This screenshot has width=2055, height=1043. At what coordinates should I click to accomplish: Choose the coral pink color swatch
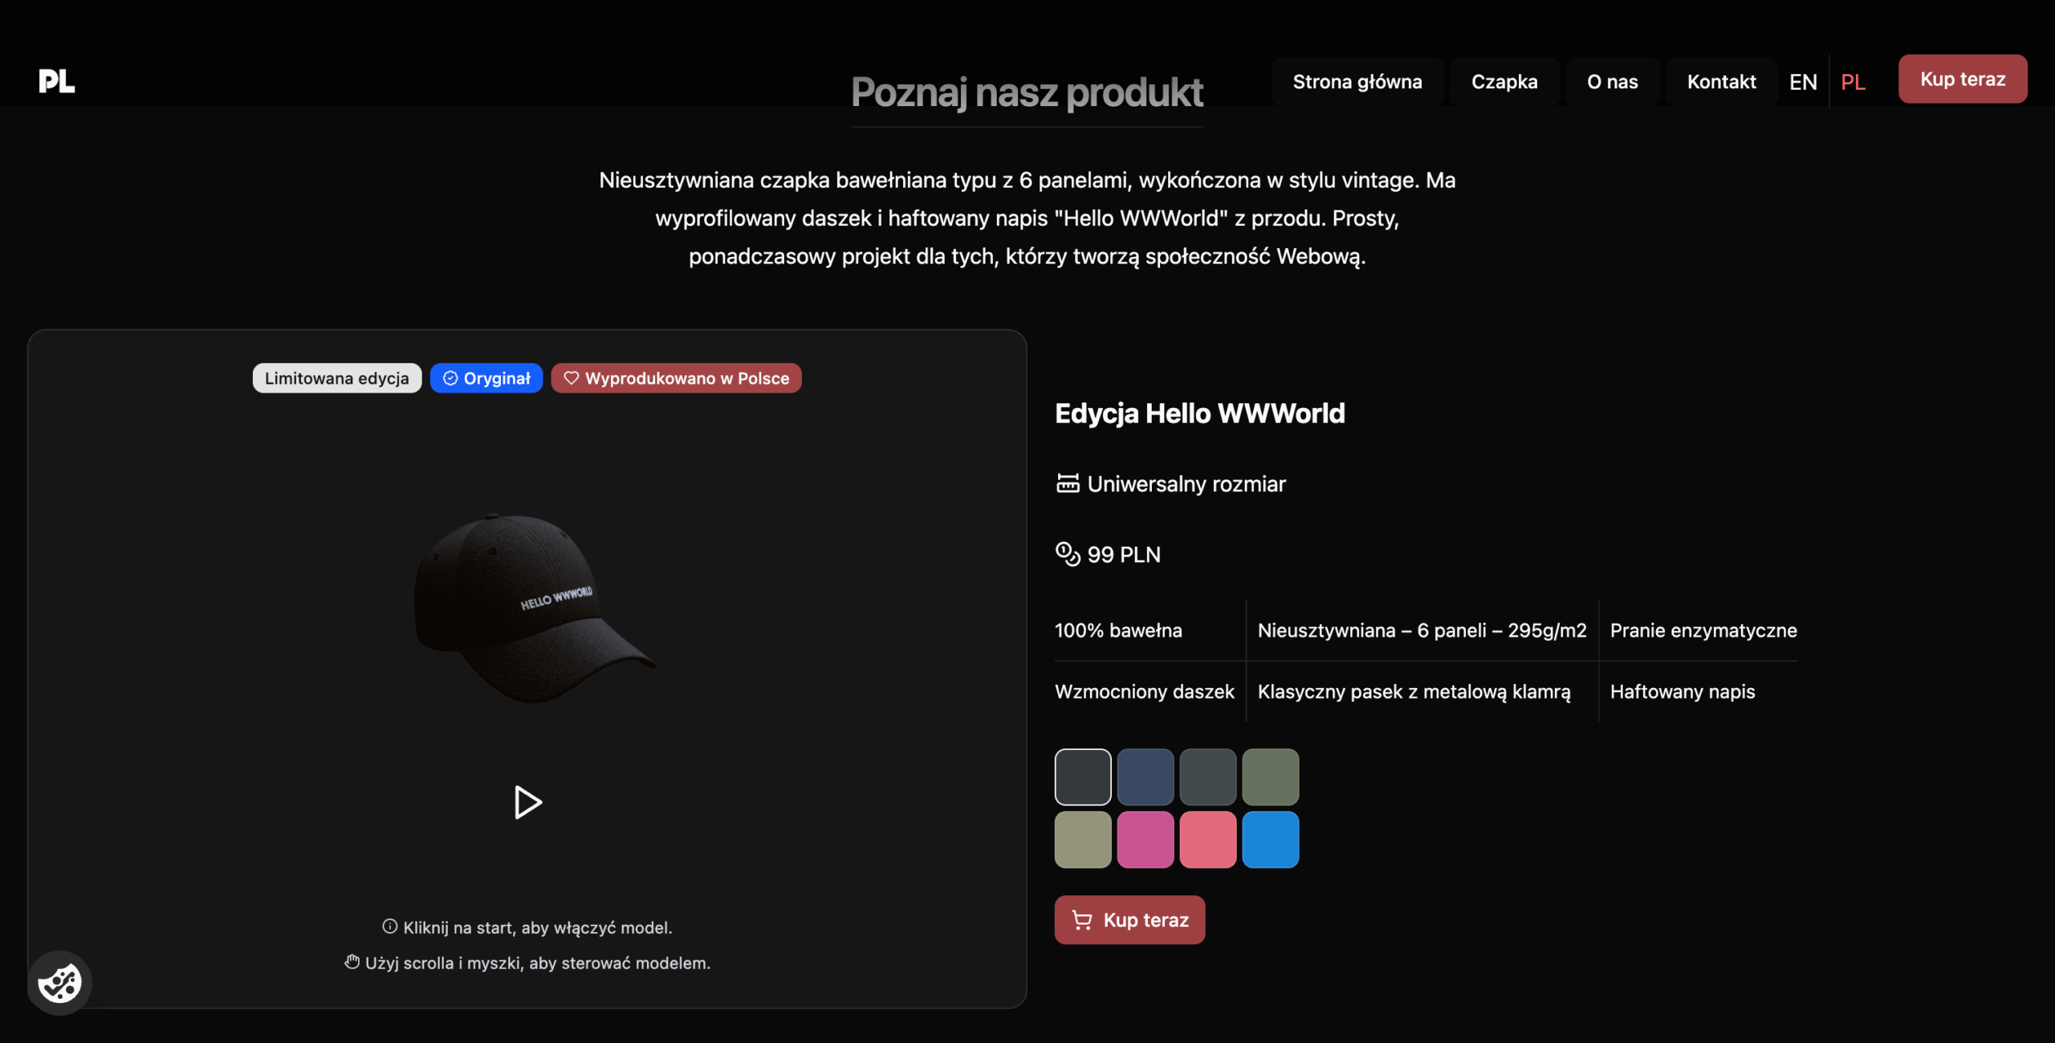tap(1208, 840)
